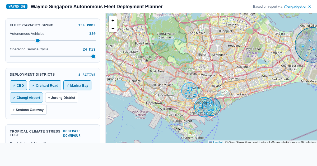Adjust the Autonomous Vehicles slider handle
Viewport: 317px width, 166px height.
coord(38,41)
